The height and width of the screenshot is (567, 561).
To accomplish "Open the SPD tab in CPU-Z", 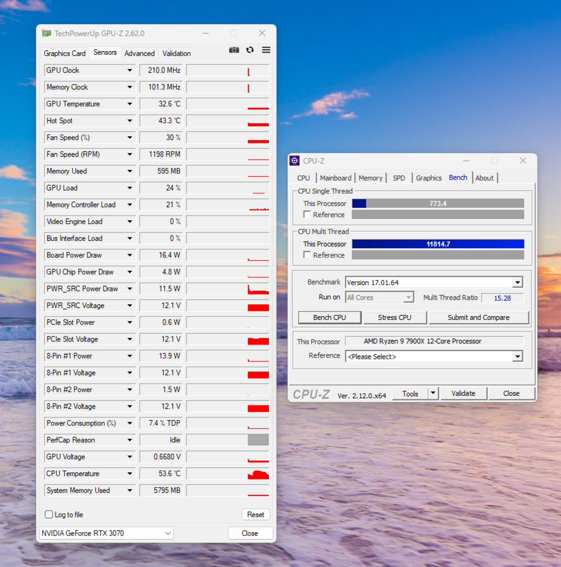I will [399, 178].
